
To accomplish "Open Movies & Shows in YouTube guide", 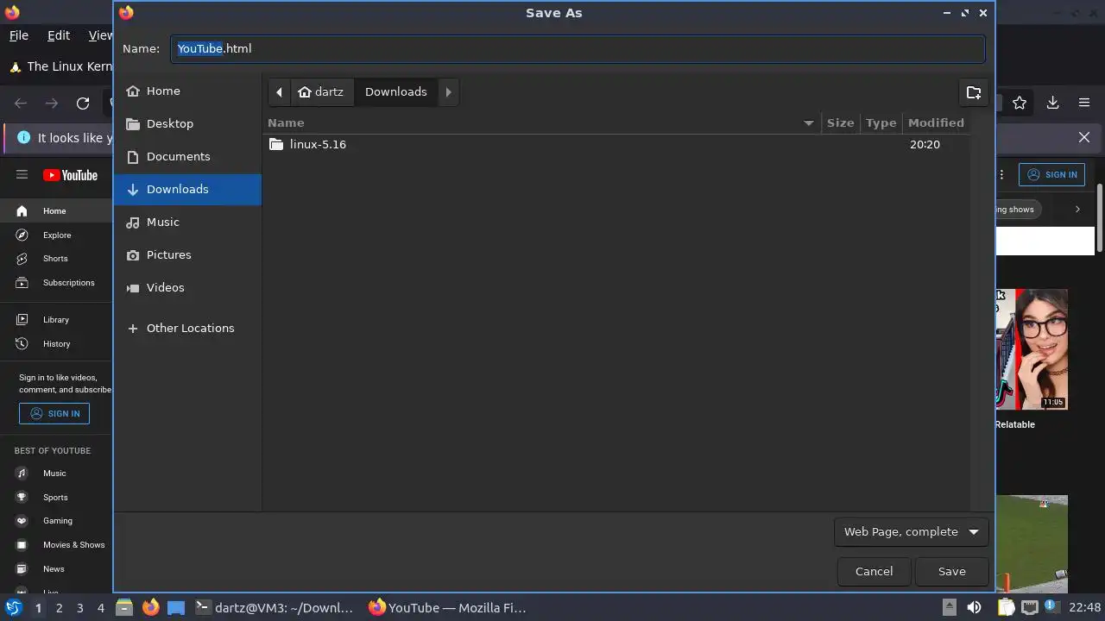I will coord(56,545).
